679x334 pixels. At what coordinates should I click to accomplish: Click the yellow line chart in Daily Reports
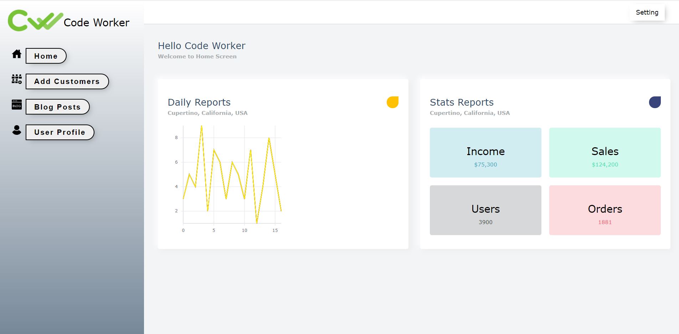(x=232, y=174)
